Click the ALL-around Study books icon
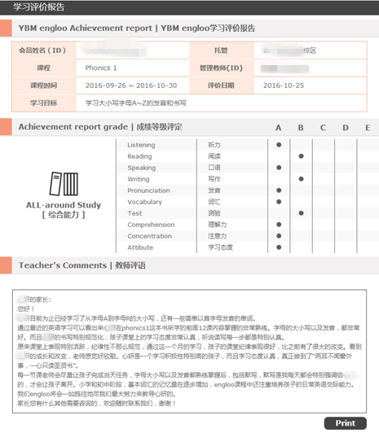379x433 pixels. click(64, 184)
